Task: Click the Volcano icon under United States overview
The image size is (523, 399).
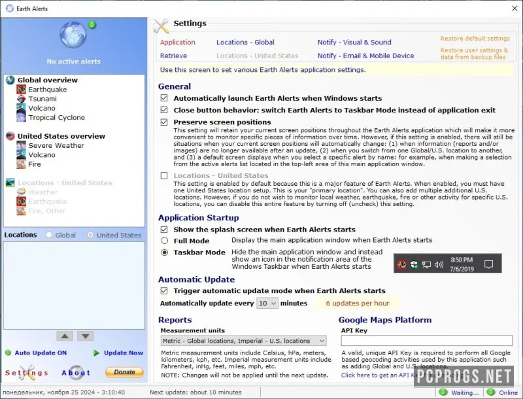Action: [22, 154]
